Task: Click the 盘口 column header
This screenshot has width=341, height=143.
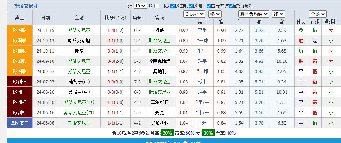Action: tap(202, 22)
